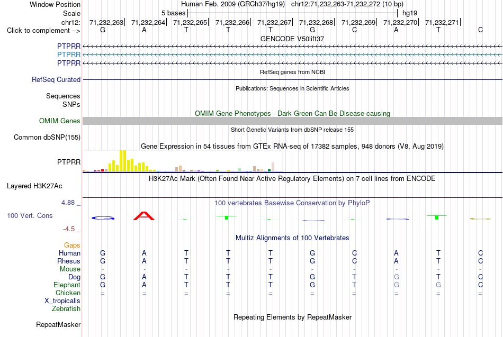Image resolution: width=503 pixels, height=337 pixels.
Task: Click the Window Position track label
Action: [x=55, y=4]
